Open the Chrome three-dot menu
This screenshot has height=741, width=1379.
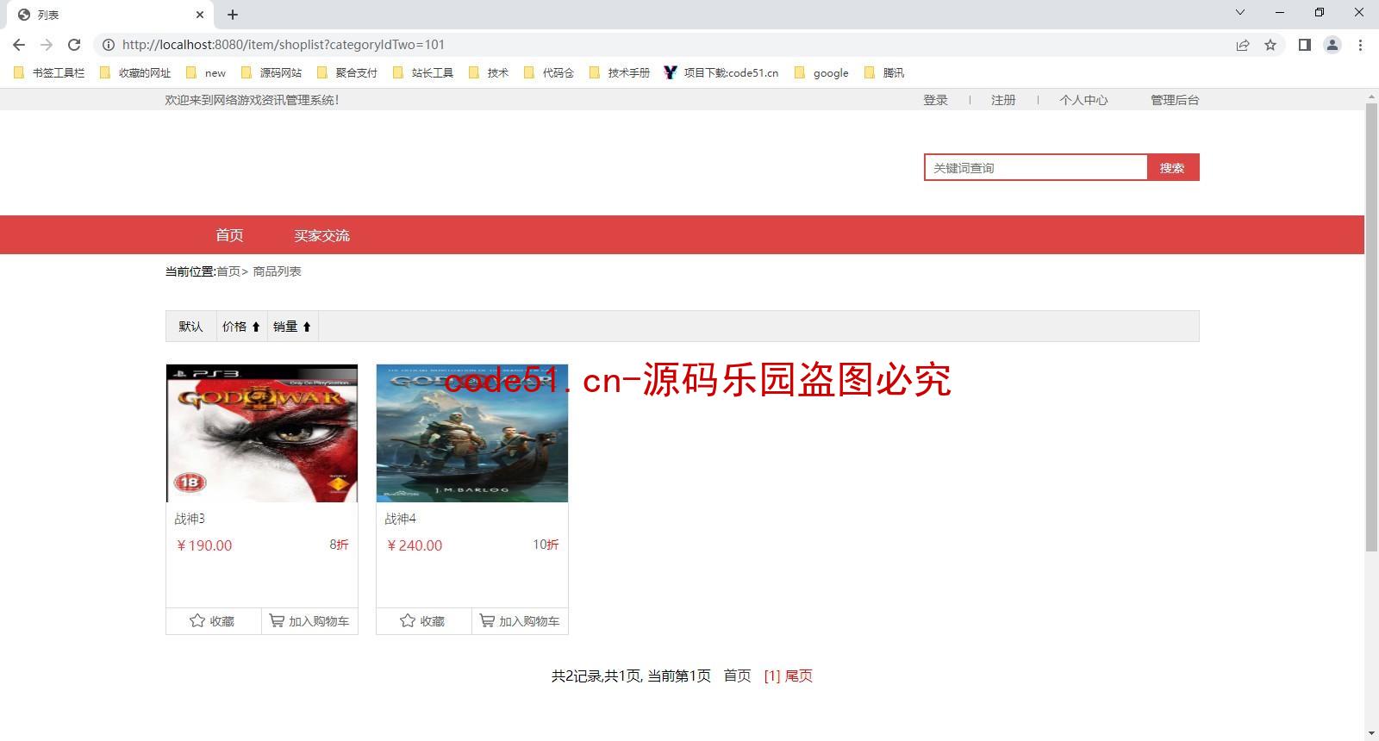(1360, 45)
